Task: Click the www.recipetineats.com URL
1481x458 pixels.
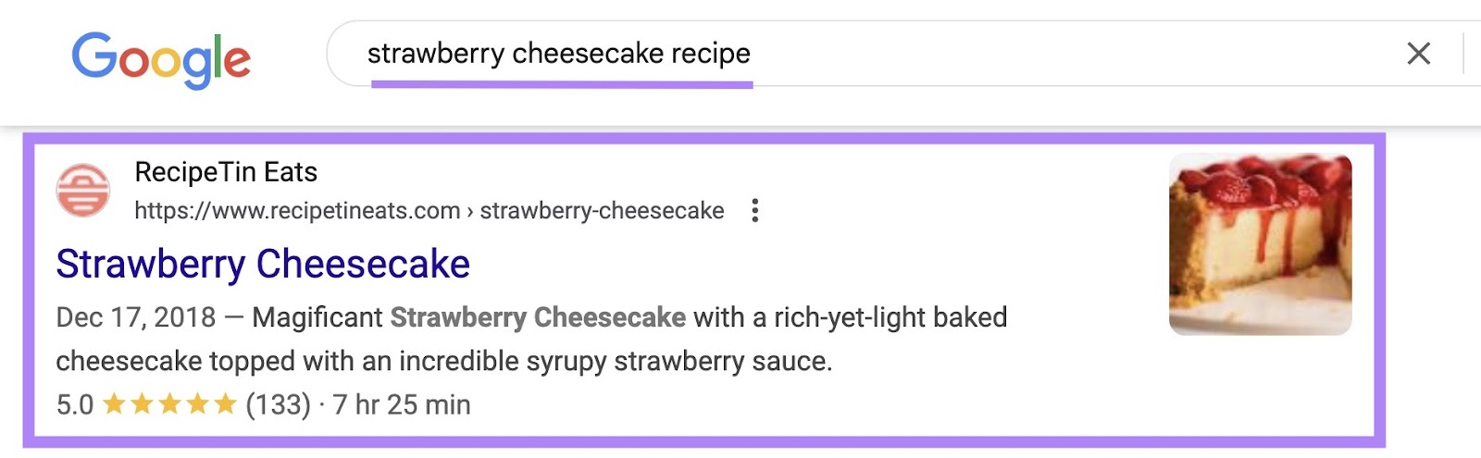Action: pyautogui.click(x=297, y=211)
